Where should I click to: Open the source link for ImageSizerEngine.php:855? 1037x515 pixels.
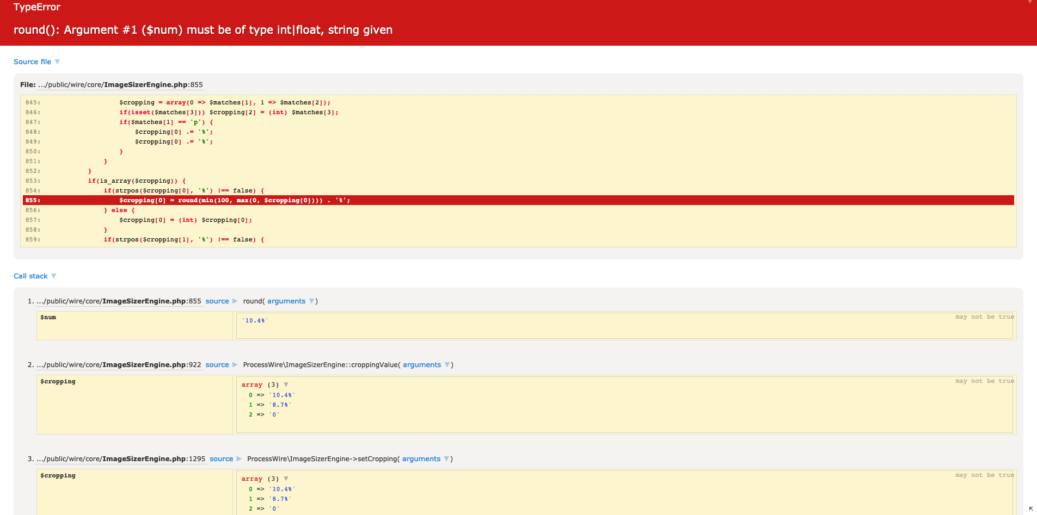tap(217, 301)
